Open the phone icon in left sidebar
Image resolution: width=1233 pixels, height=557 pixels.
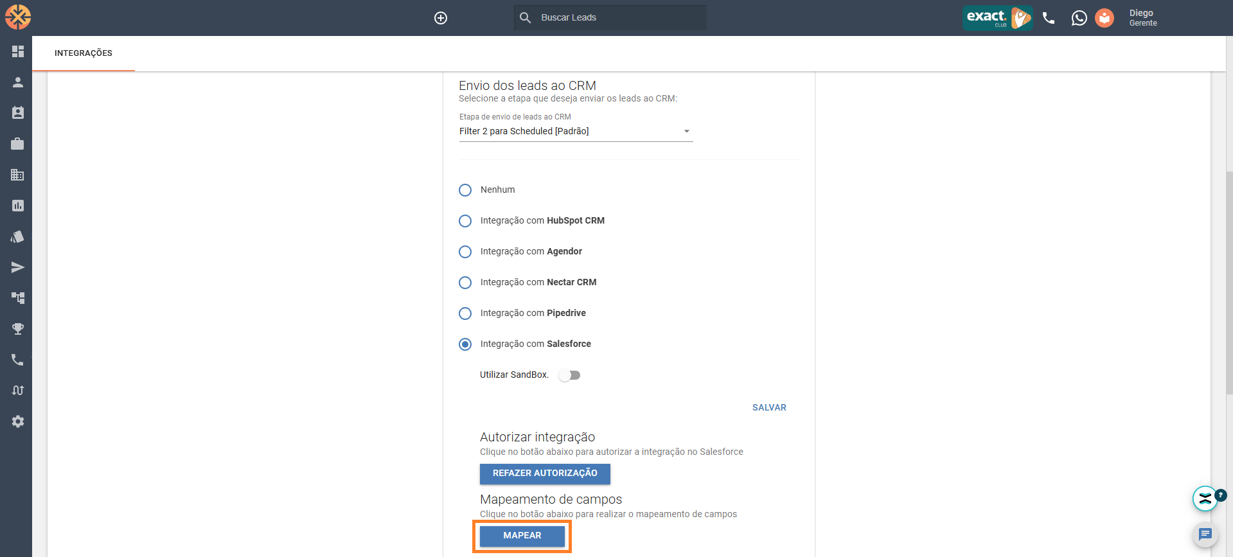pos(18,360)
